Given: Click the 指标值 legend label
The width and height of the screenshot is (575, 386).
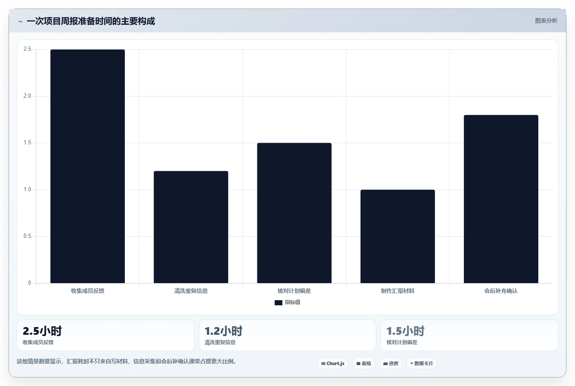Looking at the screenshot, I should (293, 302).
